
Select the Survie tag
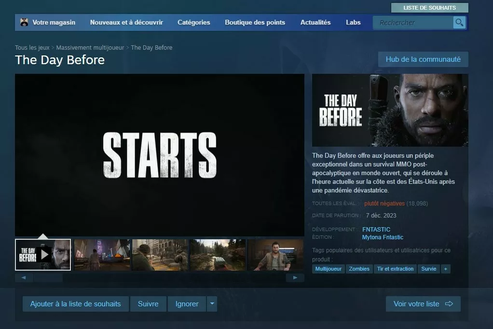tap(428, 269)
